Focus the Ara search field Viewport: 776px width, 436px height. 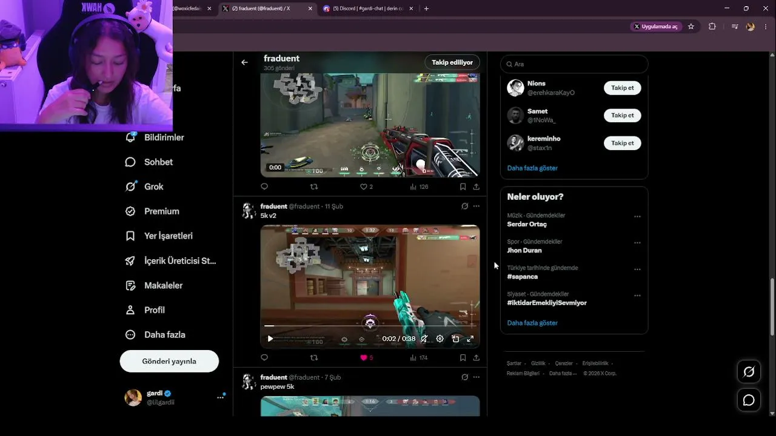pos(574,64)
